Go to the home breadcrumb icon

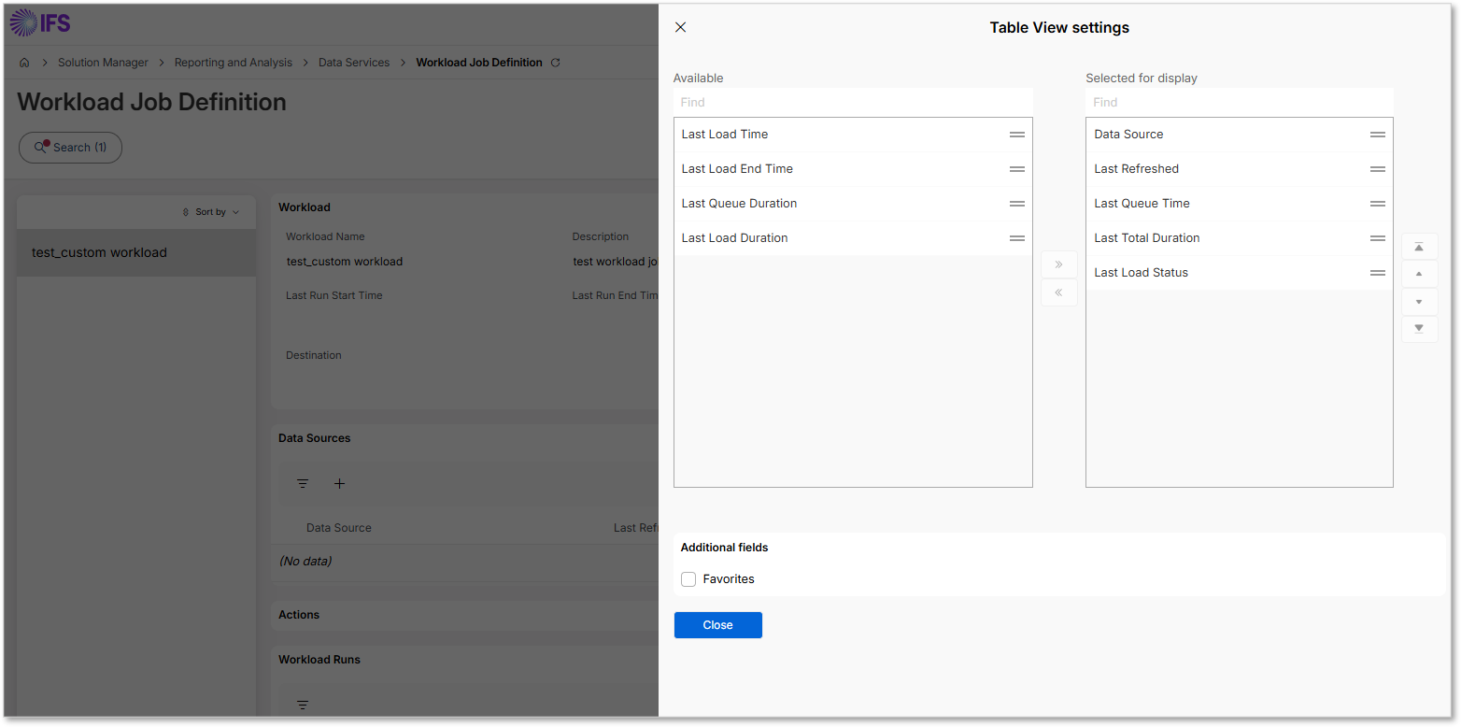click(24, 63)
